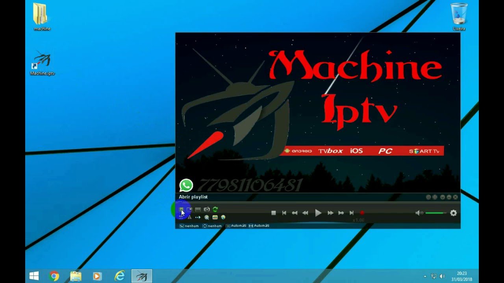Open the Windows Start menu

(x=34, y=276)
